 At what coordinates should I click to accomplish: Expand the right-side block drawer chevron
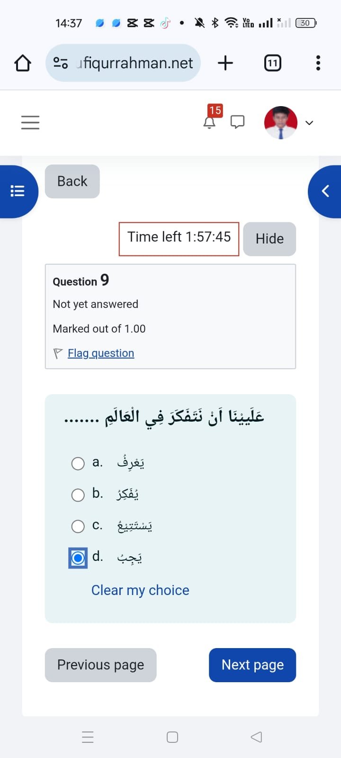325,191
